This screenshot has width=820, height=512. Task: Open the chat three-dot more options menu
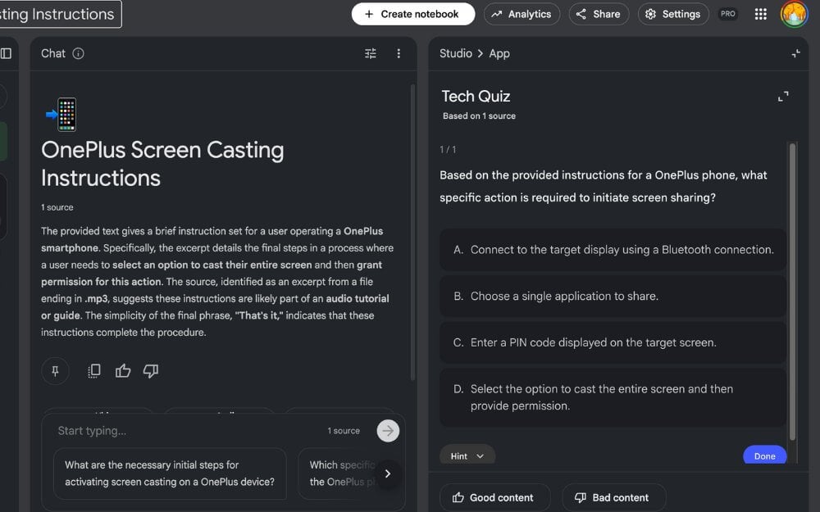[x=399, y=53]
